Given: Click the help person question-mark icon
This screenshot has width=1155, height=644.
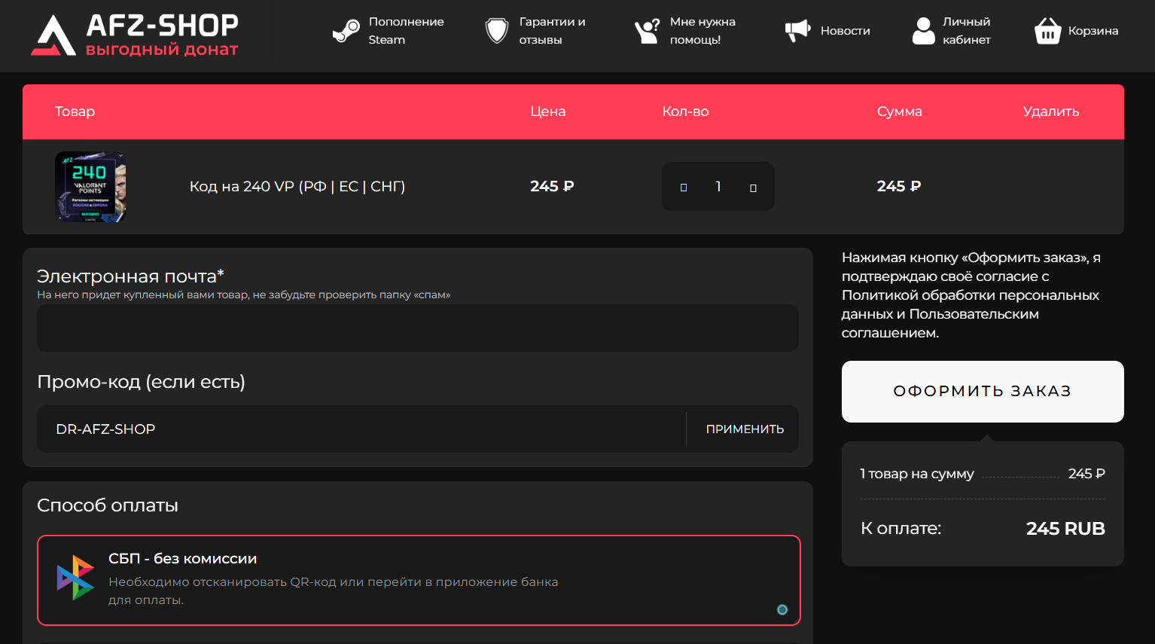Looking at the screenshot, I should (x=648, y=31).
